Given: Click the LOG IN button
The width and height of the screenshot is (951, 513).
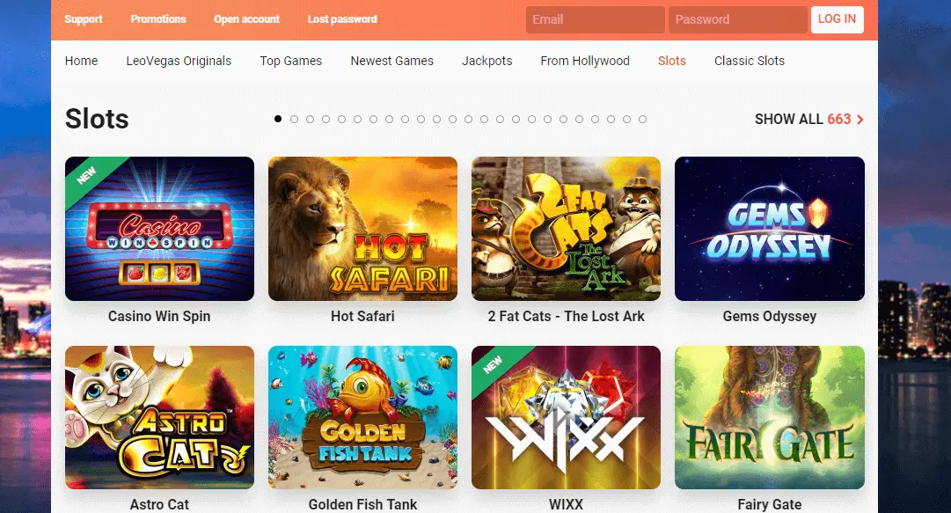Looking at the screenshot, I should coord(837,19).
